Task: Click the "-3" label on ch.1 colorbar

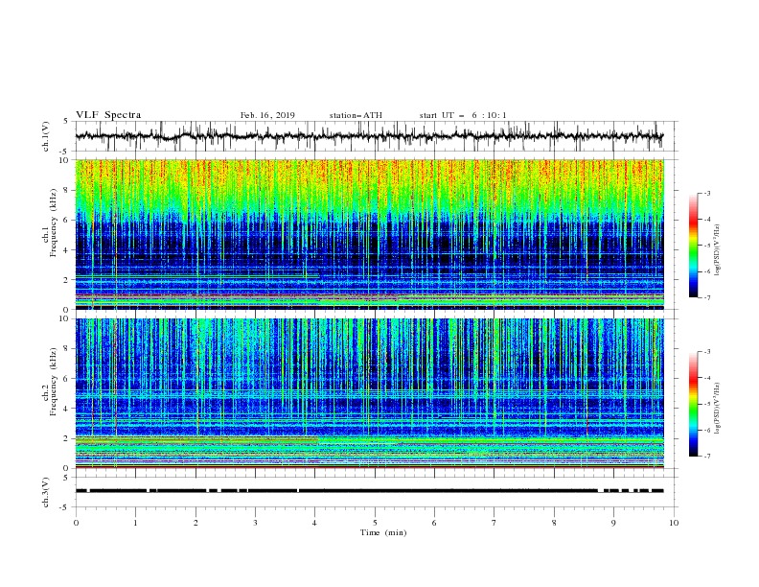Action: tap(706, 193)
